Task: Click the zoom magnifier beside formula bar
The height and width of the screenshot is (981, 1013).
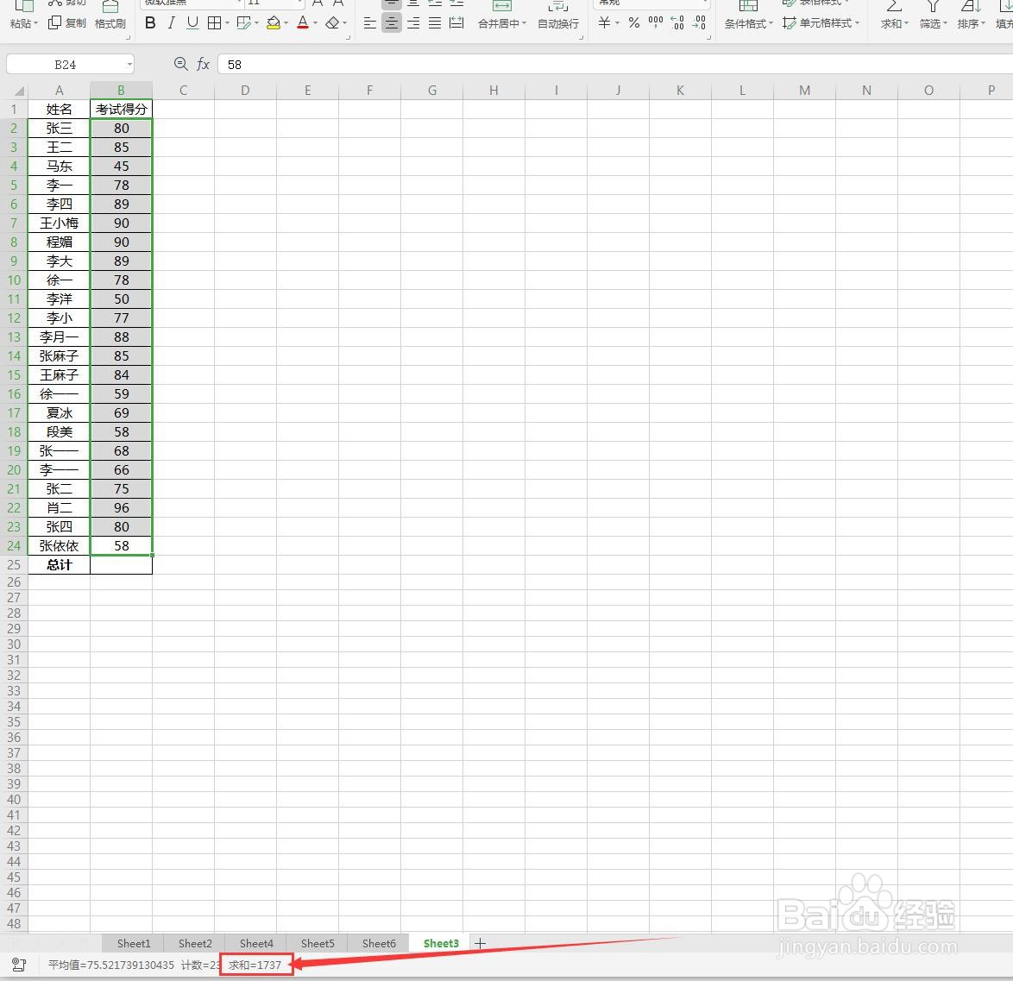Action: pyautogui.click(x=181, y=64)
